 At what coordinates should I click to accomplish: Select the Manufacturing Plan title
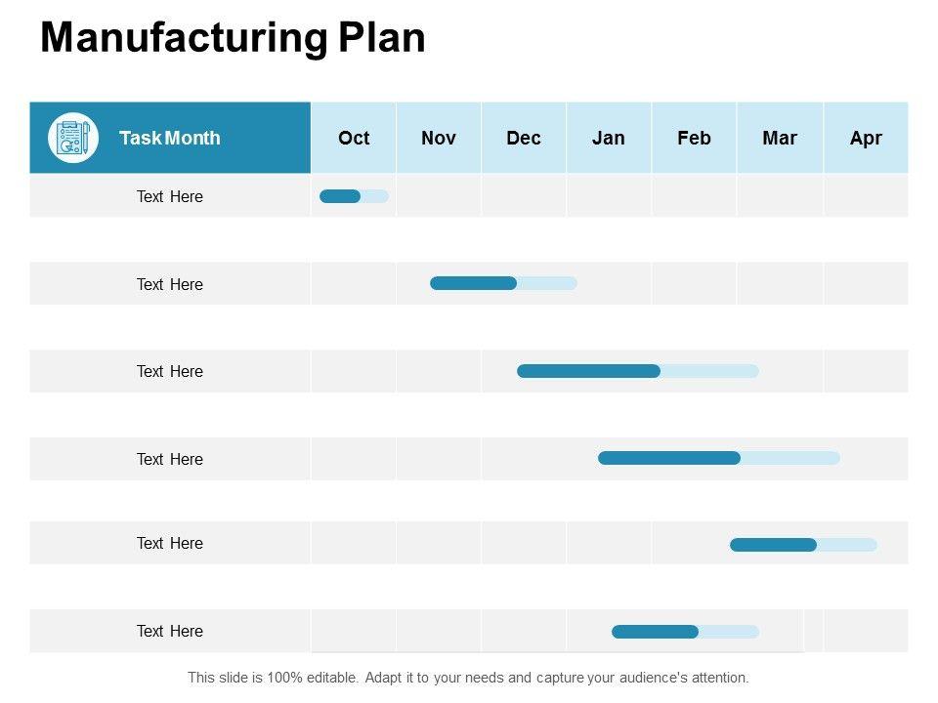[233, 38]
